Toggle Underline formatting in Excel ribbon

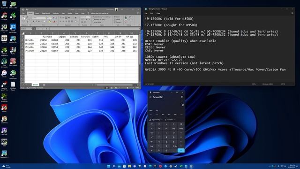[39, 22]
